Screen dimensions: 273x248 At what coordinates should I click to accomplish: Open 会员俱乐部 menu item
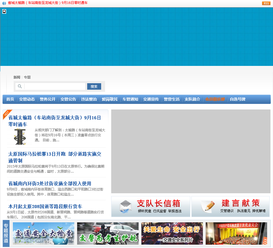pyautogui.click(x=215, y=99)
